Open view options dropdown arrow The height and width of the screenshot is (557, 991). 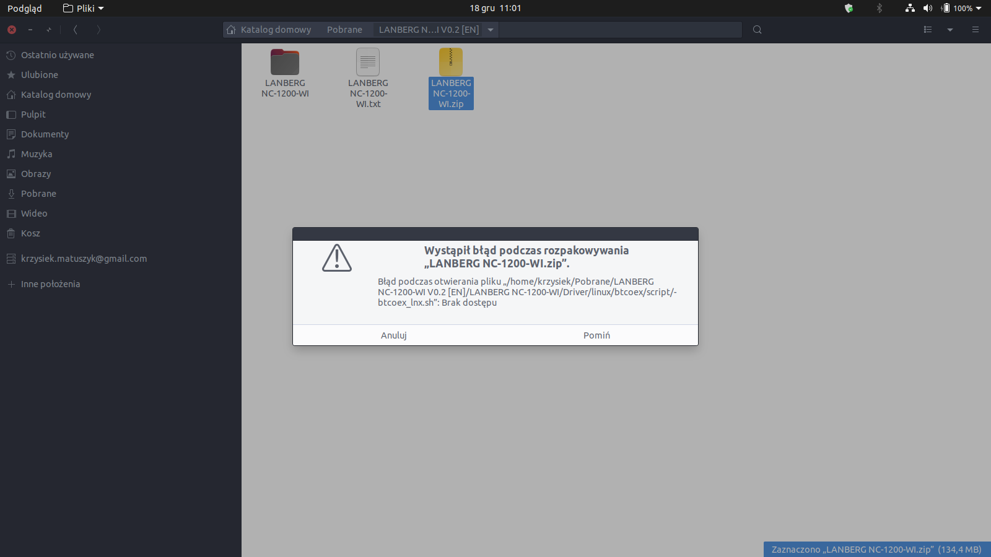950,30
